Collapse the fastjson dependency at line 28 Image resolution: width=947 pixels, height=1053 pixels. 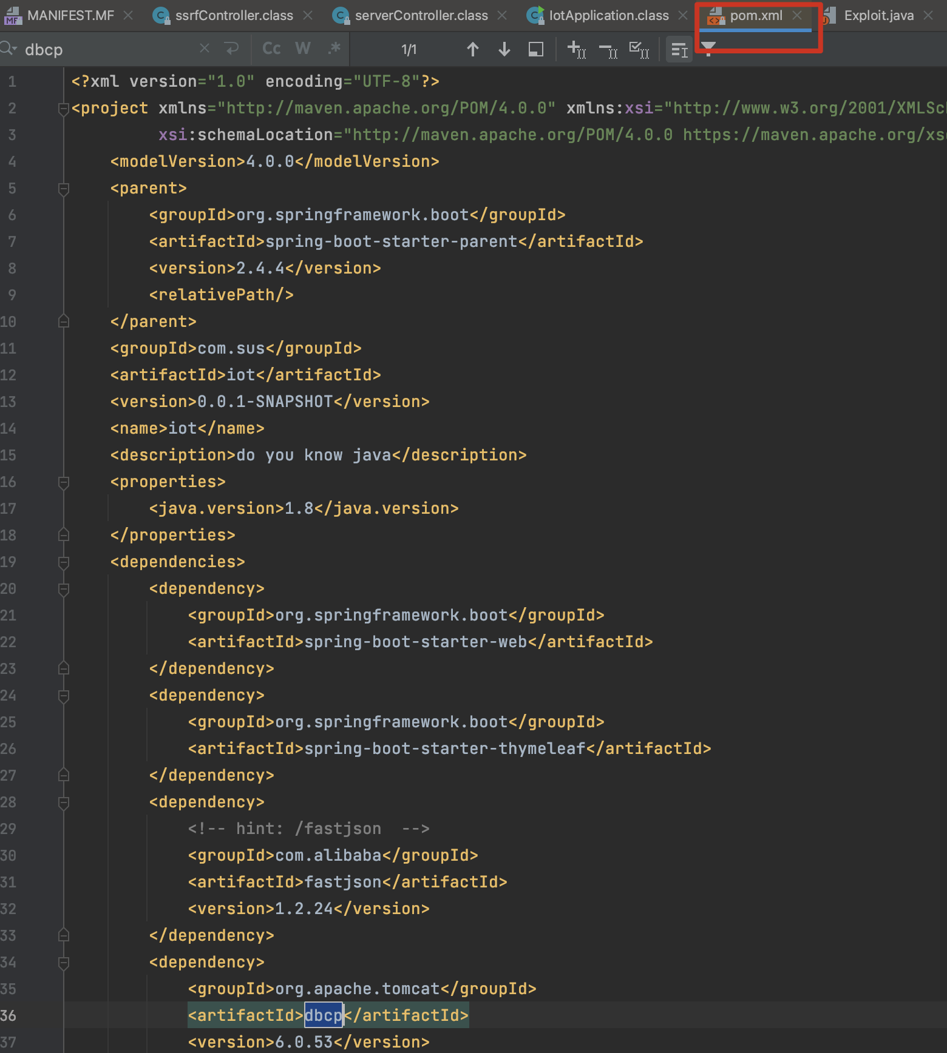click(63, 802)
